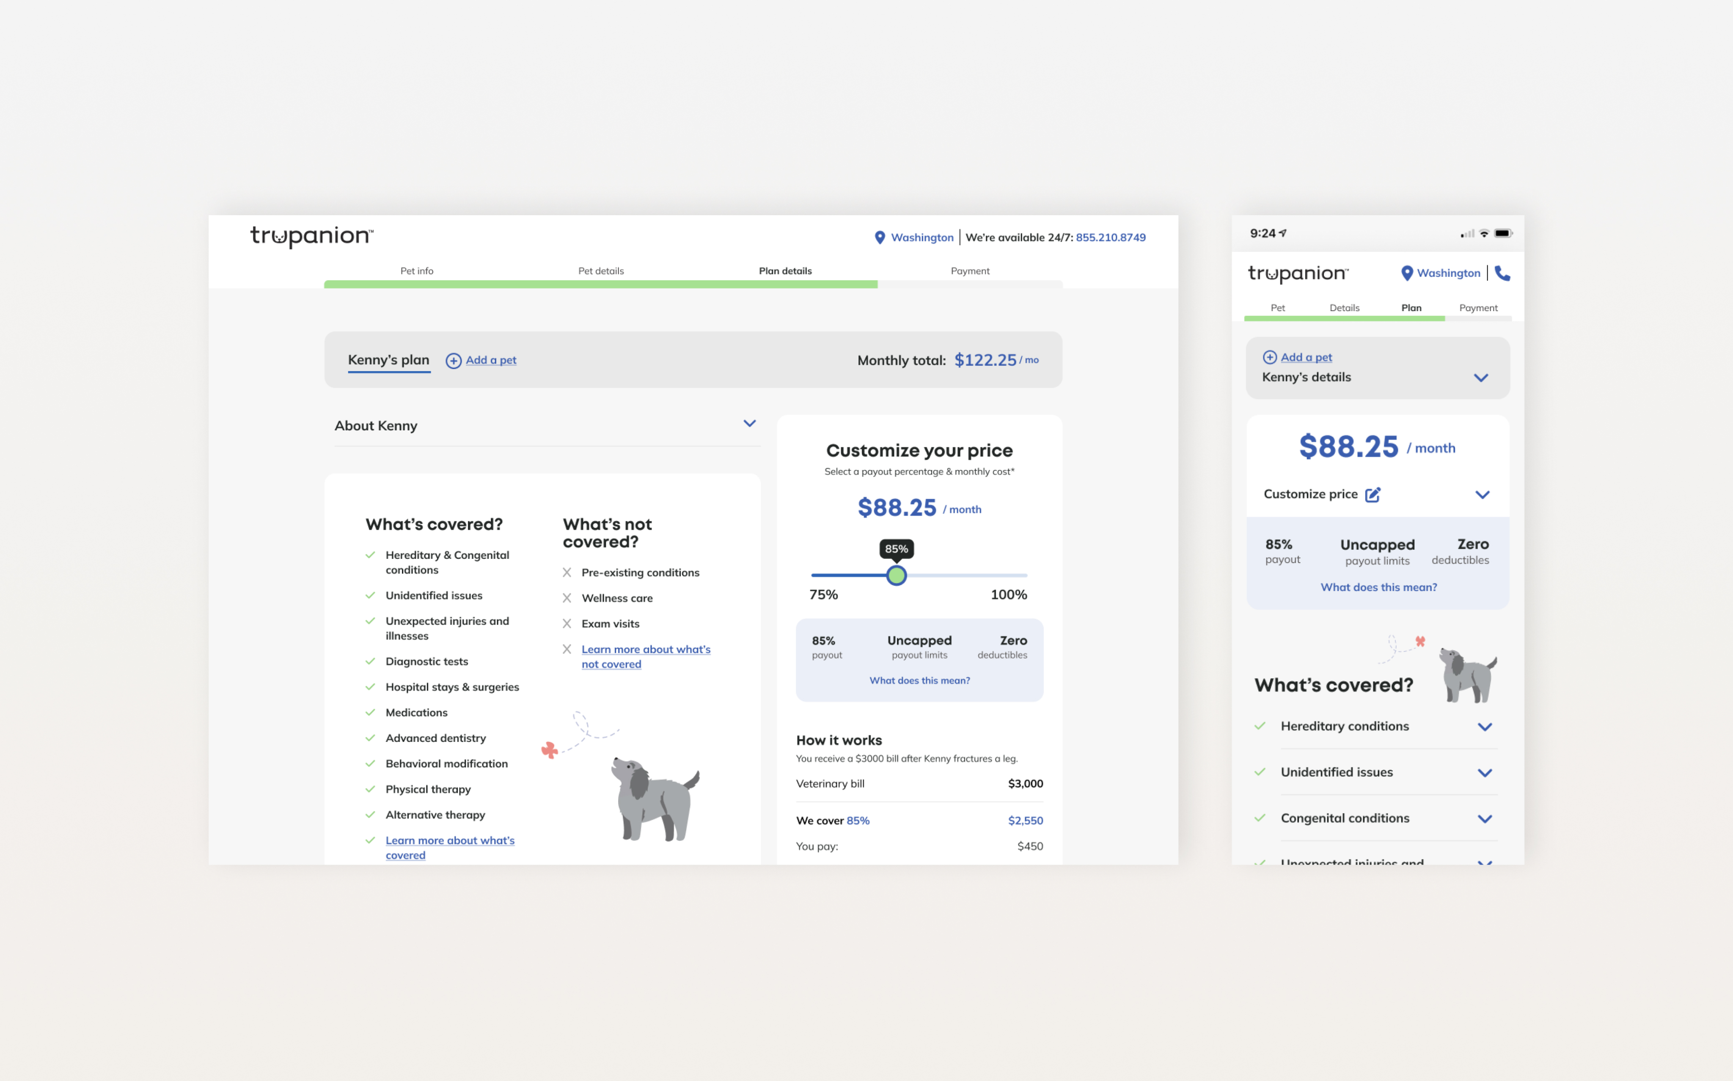Tap the location arrow next to 9:24
Image resolution: width=1733 pixels, height=1081 pixels.
click(1283, 233)
